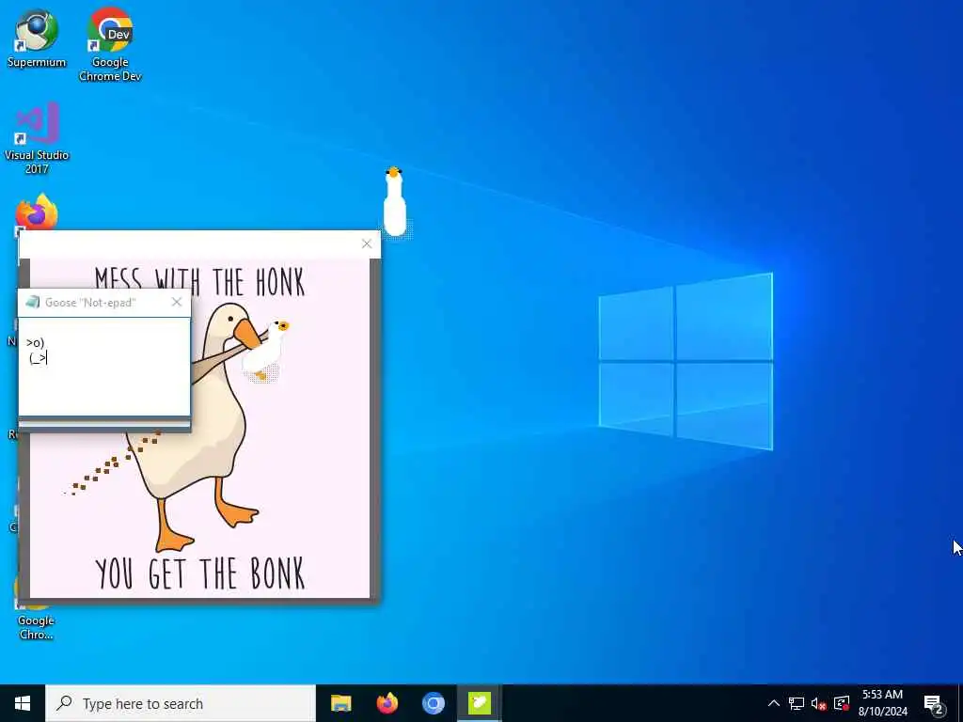Open Google Chrome Dev desktop shortcut
This screenshot has width=963, height=722.
(110, 44)
